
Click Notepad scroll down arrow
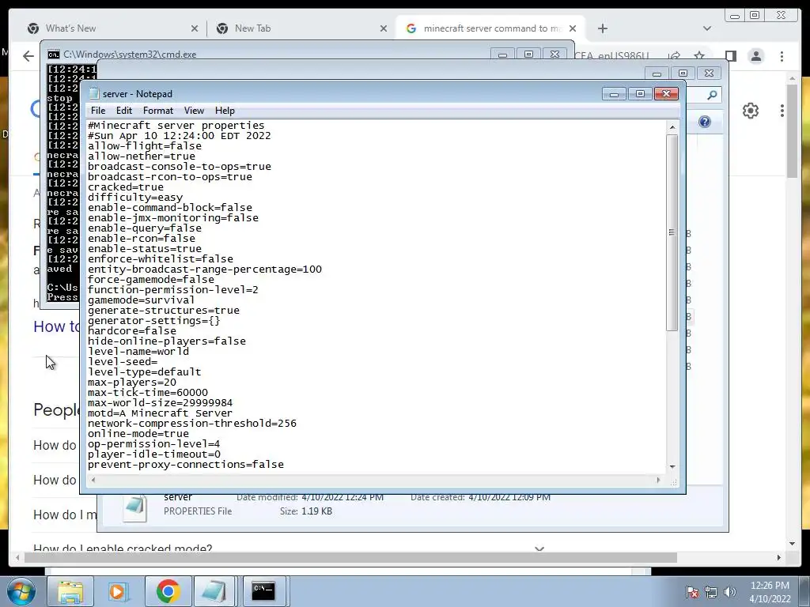[672, 466]
